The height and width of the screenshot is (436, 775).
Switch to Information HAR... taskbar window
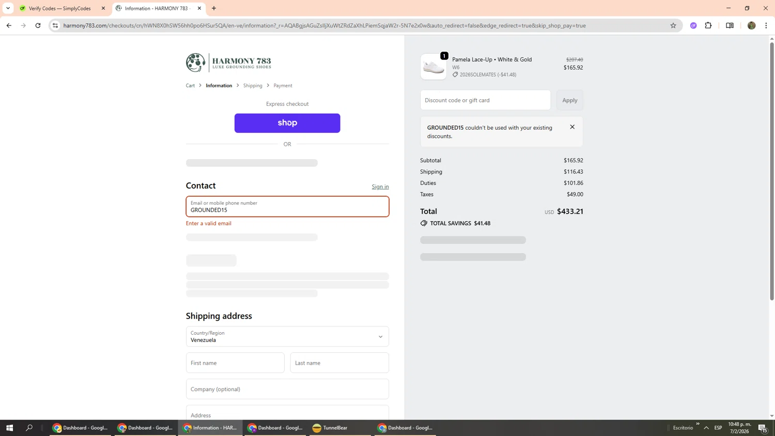click(x=210, y=428)
